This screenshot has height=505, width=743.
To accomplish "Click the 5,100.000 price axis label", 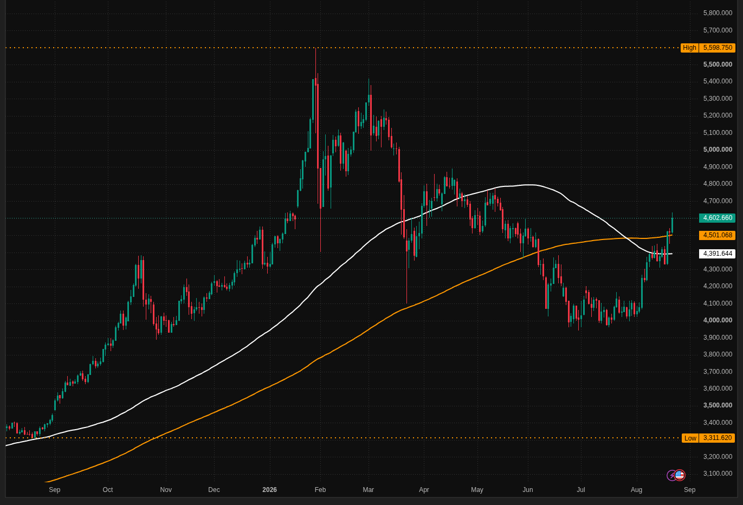I will (718, 133).
